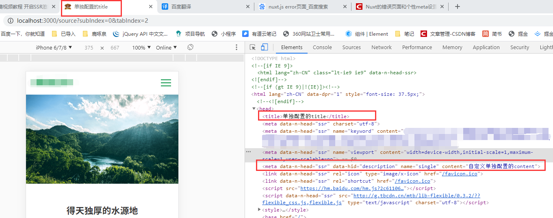Click the device height field 667
Viewport: 553px width, 218px height.
(x=115, y=47)
